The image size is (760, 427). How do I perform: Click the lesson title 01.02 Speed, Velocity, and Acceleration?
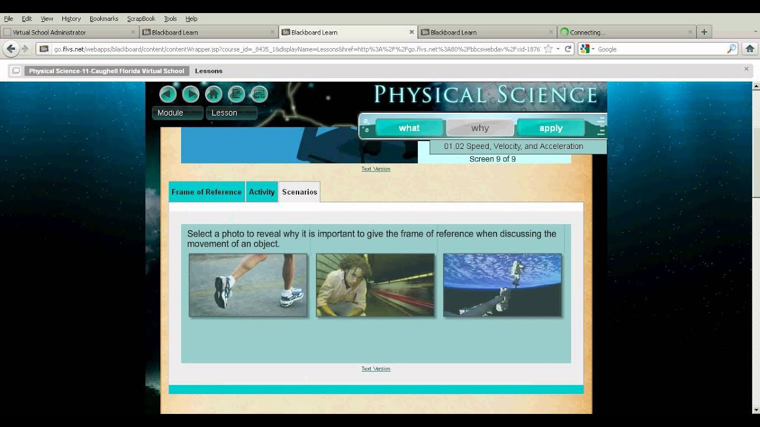coord(514,146)
